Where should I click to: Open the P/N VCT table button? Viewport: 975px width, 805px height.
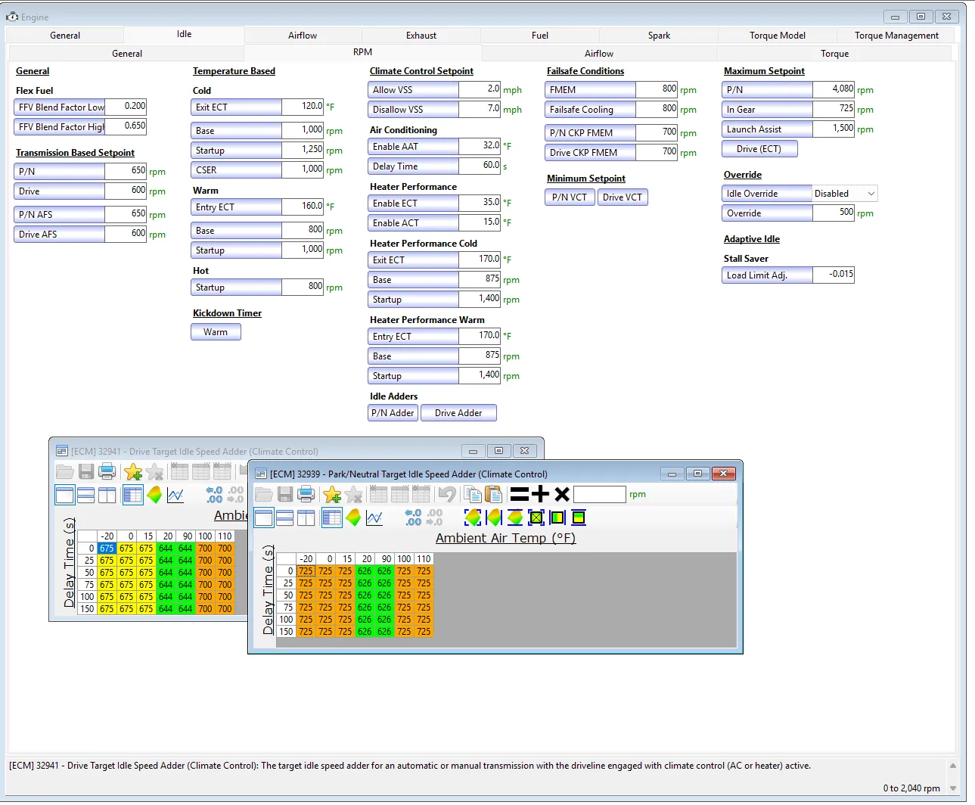point(569,197)
